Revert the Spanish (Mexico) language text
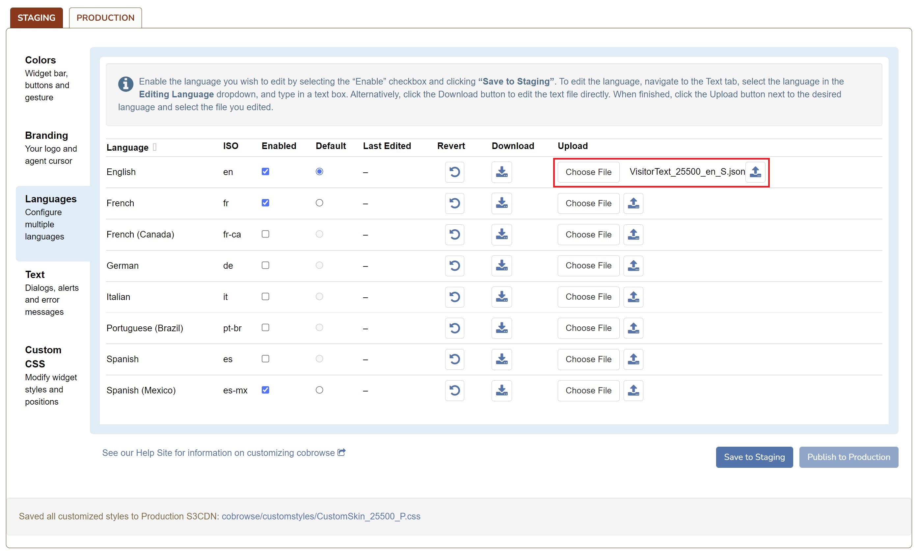 [454, 390]
